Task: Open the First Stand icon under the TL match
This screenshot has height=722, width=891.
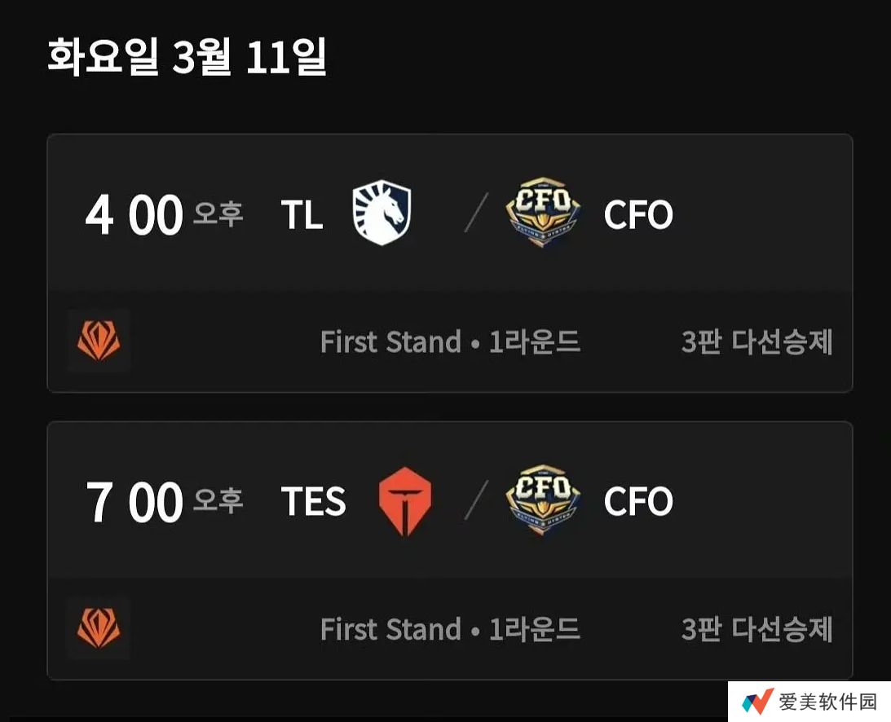Action: 99,341
